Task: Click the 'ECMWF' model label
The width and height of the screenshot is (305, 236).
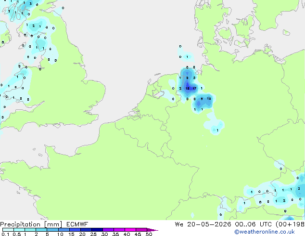Action: [x=77, y=224]
